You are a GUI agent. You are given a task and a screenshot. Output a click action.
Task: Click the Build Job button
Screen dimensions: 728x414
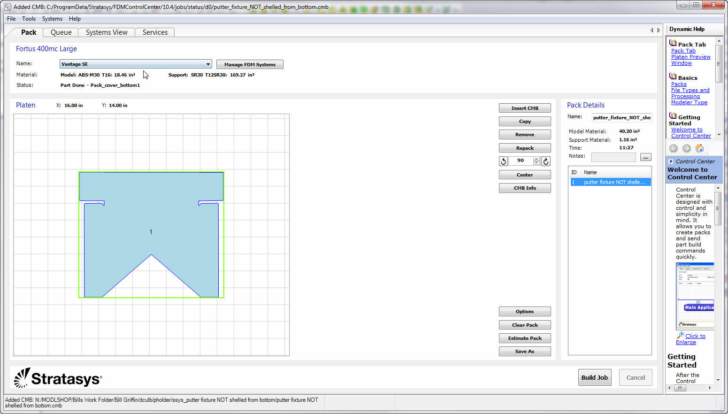tap(595, 377)
